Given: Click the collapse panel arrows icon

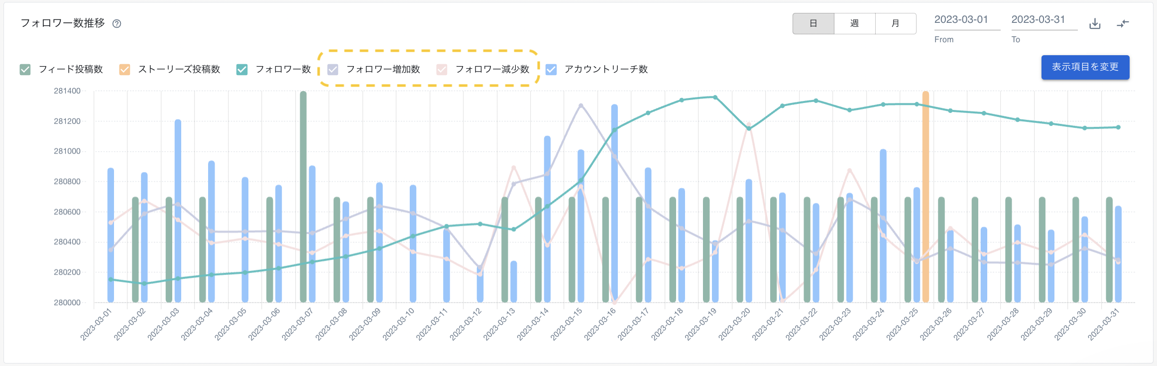Looking at the screenshot, I should point(1124,23).
